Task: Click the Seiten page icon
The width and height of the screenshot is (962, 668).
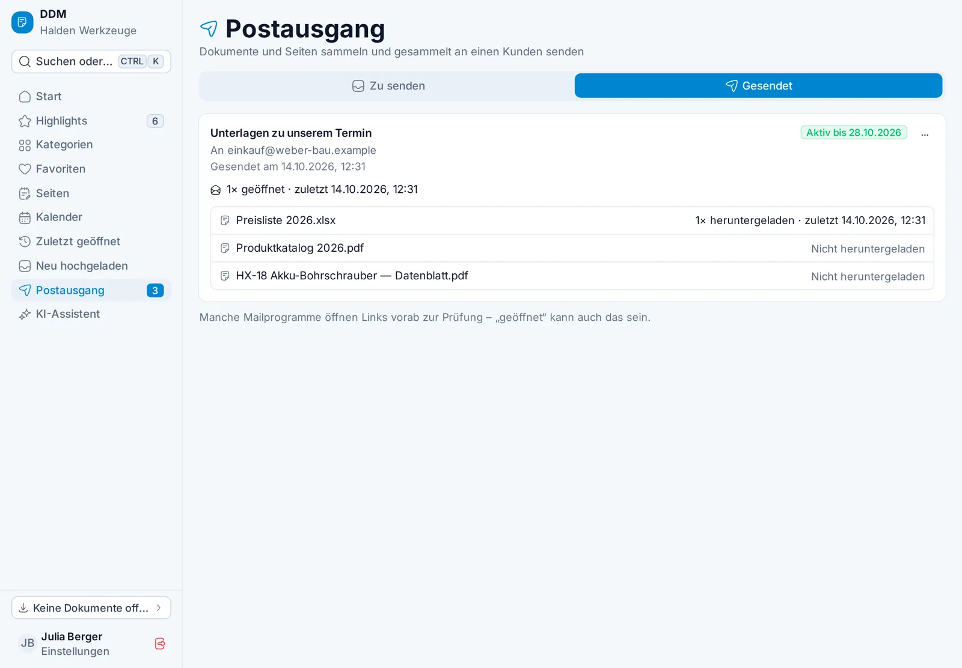Action: coord(25,193)
